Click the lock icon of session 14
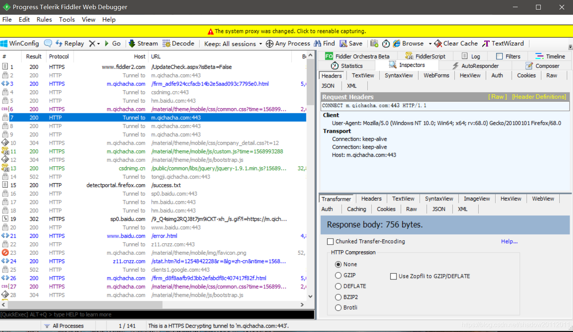The width and height of the screenshot is (573, 332). click(x=5, y=177)
